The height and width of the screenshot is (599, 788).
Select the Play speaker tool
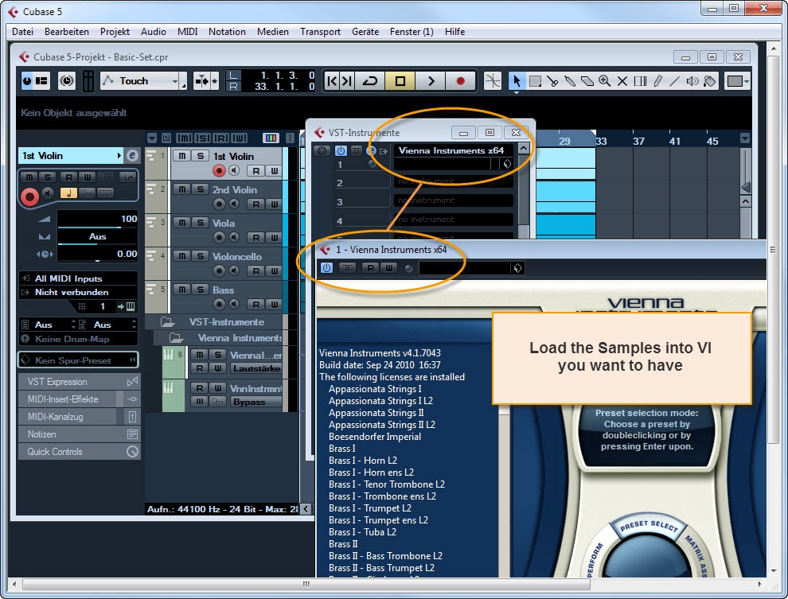click(x=692, y=81)
